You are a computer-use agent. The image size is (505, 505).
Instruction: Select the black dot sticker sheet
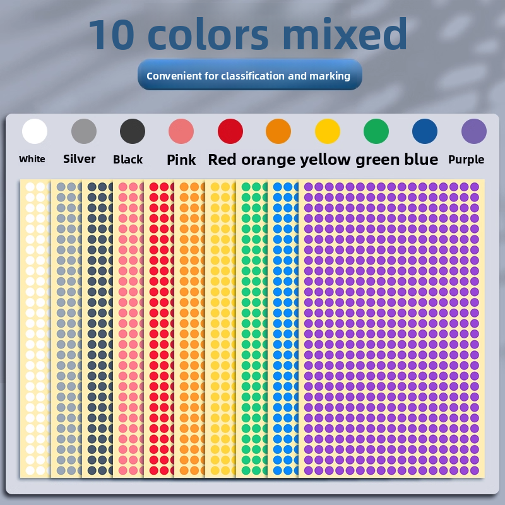[98, 328]
